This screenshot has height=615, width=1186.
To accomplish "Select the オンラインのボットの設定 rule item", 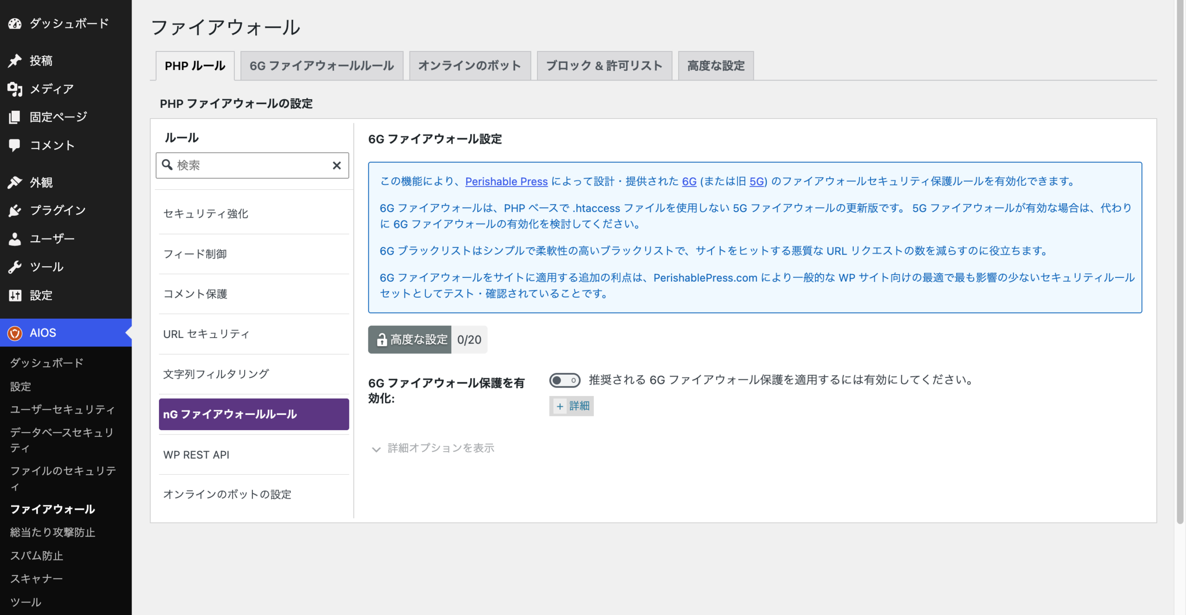I will click(x=254, y=495).
